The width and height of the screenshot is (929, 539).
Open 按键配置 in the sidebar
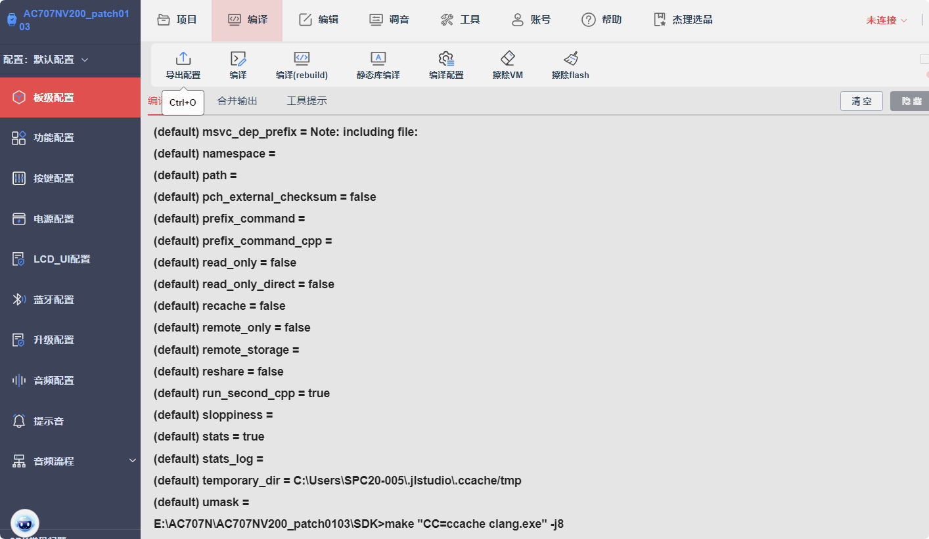70,179
